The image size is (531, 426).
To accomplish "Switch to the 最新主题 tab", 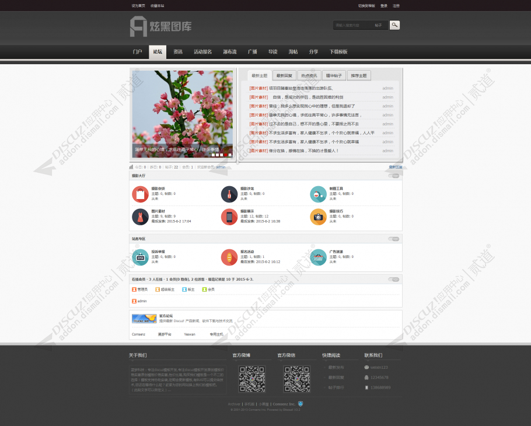I will [260, 75].
